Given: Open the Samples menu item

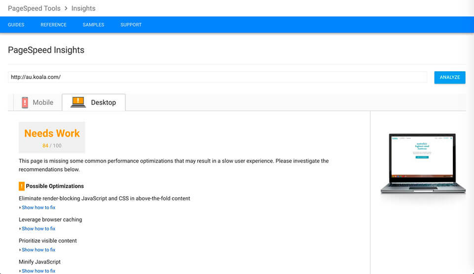Looking at the screenshot, I should click(93, 25).
